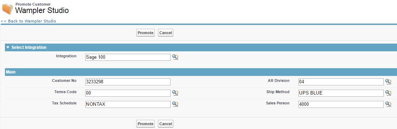Collapse the Select Integration section triangle

click(x=8, y=47)
